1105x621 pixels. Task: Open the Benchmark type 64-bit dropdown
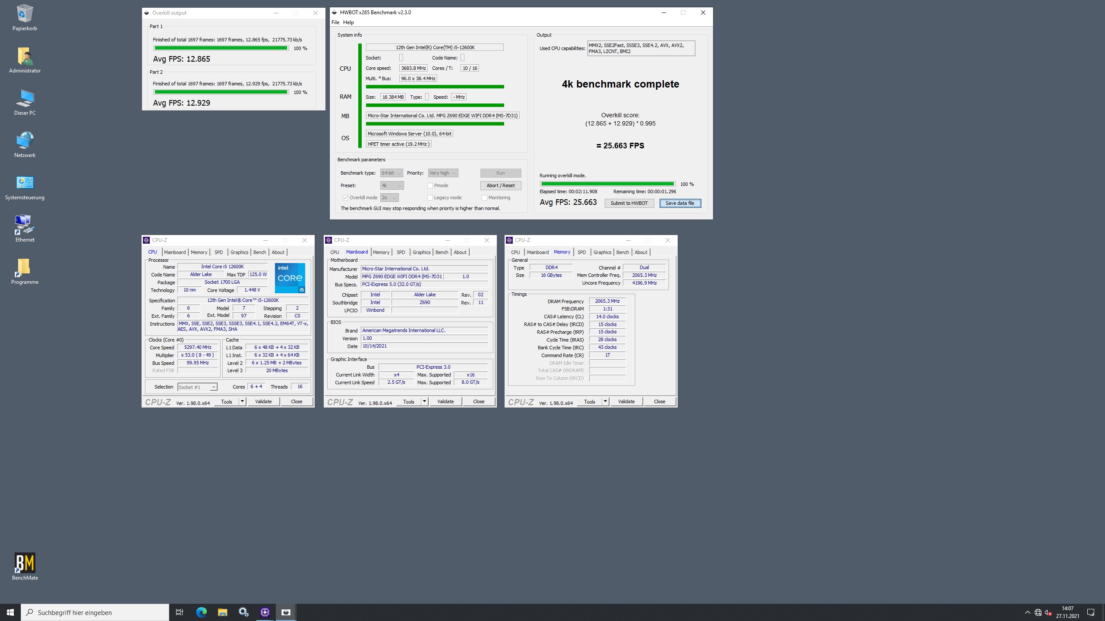pos(391,173)
